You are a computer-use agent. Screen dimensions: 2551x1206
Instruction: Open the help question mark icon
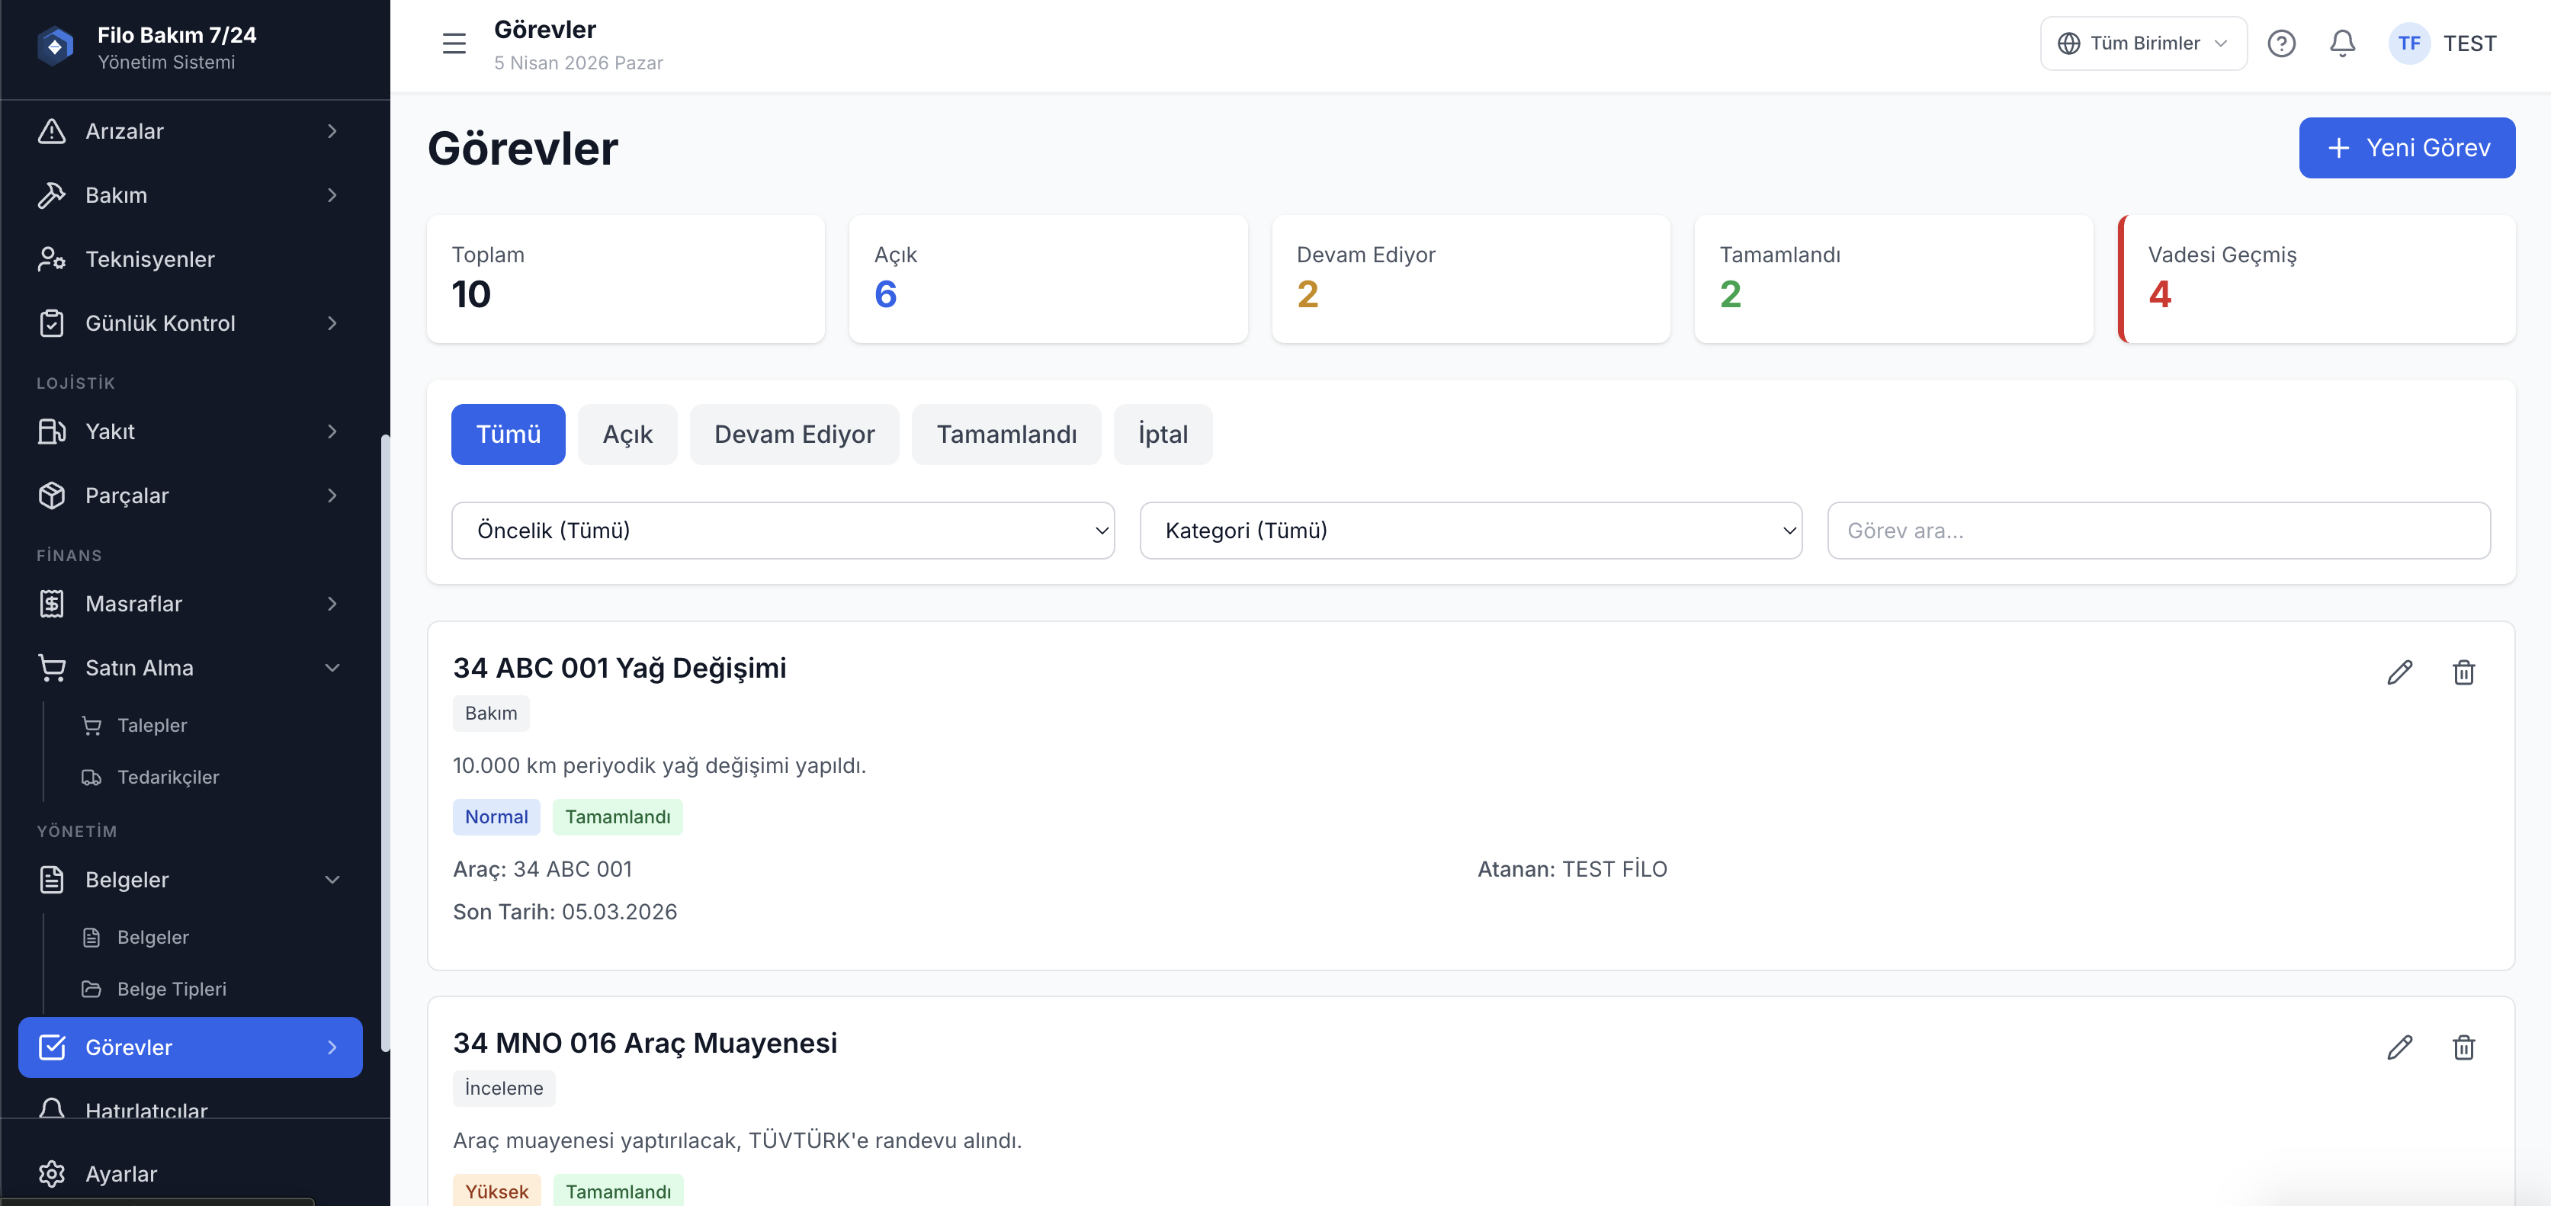2280,43
